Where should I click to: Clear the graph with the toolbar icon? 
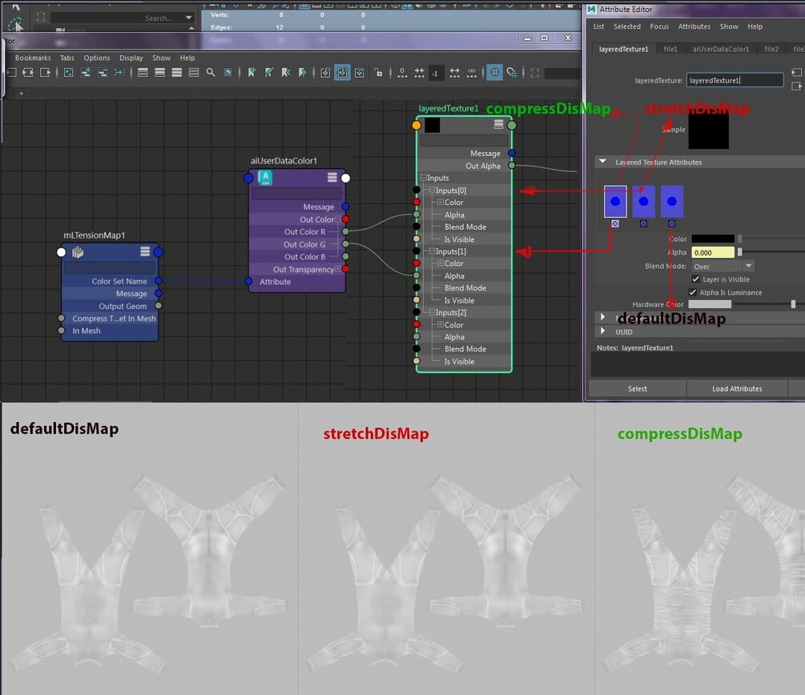pos(68,72)
